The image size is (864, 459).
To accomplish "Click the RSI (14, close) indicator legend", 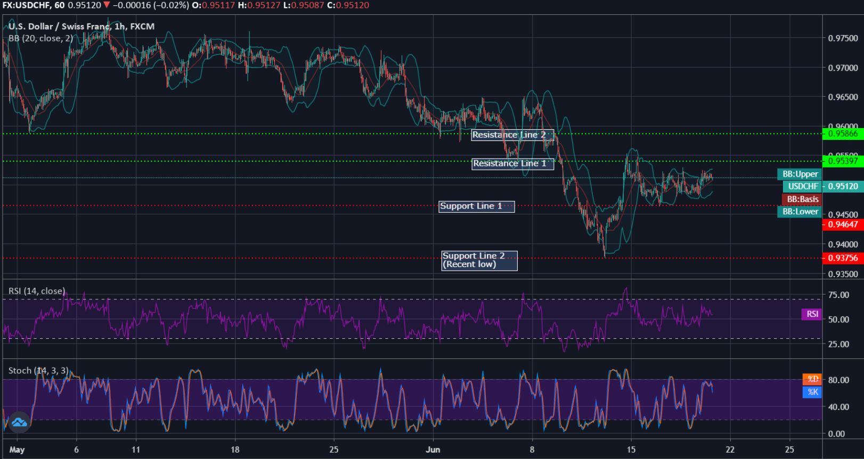I will point(37,291).
